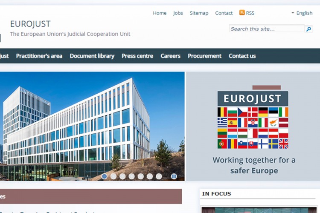The image size is (320, 213).
Task: Go to the Jobs page link
Action: [x=178, y=13]
